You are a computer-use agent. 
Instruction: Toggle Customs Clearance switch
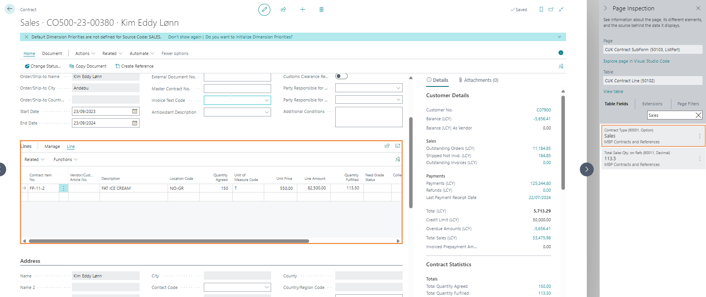(x=341, y=76)
